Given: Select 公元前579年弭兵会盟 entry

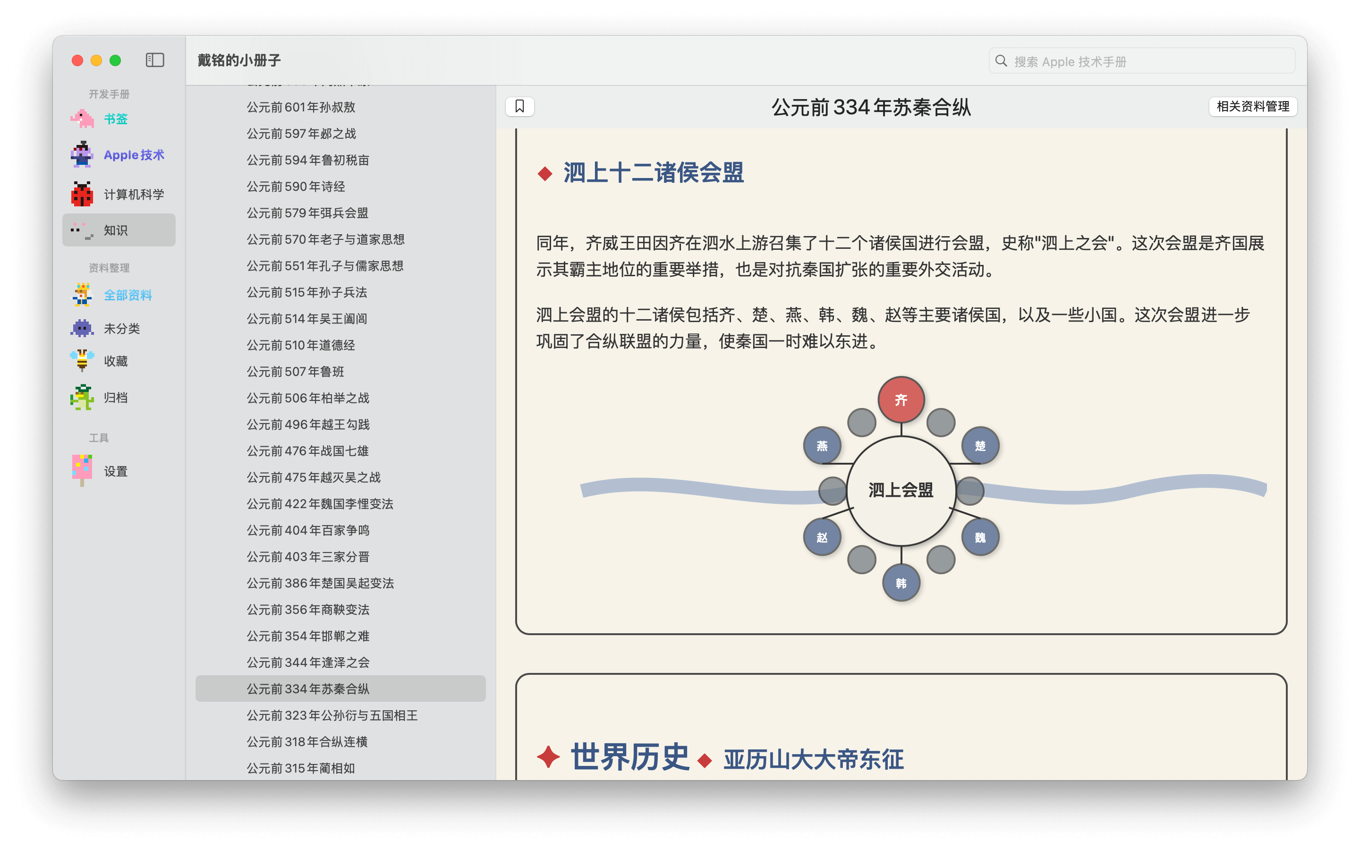Looking at the screenshot, I should [340, 212].
